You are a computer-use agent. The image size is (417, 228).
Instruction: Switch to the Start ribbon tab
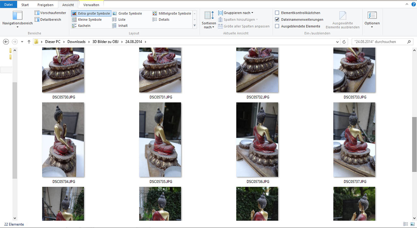click(x=25, y=5)
